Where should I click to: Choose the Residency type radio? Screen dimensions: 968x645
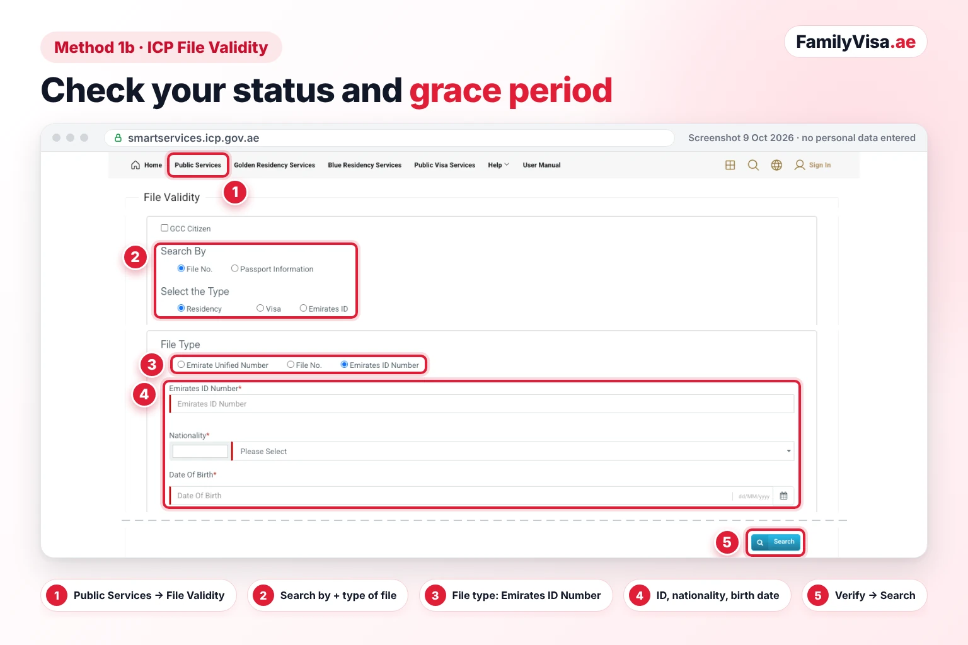181,308
